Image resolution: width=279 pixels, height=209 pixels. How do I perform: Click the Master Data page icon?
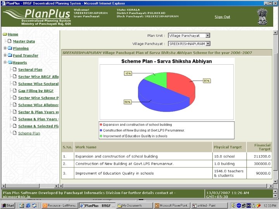(x=10, y=41)
